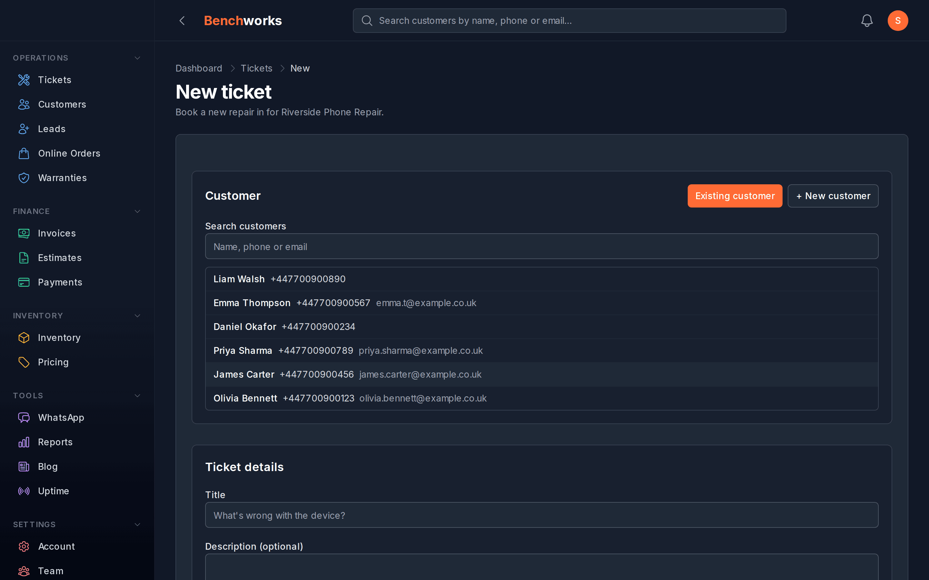Open Reports menu item
Image resolution: width=929 pixels, height=580 pixels.
click(77, 442)
